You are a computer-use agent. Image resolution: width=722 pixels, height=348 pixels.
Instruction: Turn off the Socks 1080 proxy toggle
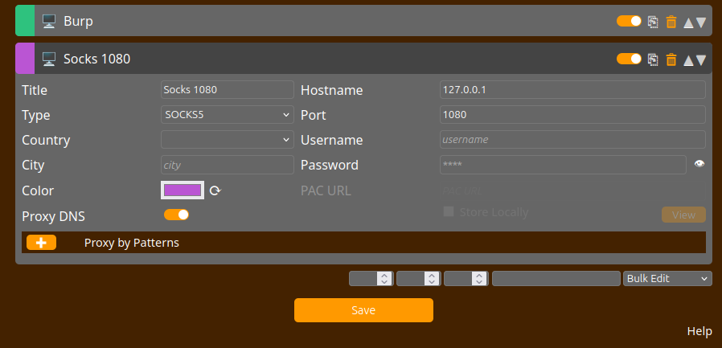click(x=629, y=58)
